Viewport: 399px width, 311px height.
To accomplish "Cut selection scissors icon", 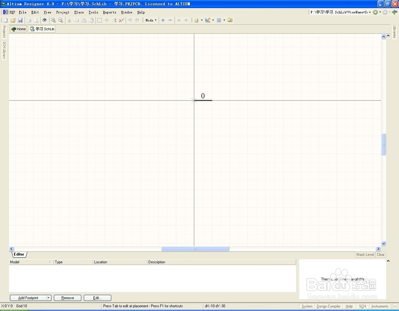I will point(69,20).
